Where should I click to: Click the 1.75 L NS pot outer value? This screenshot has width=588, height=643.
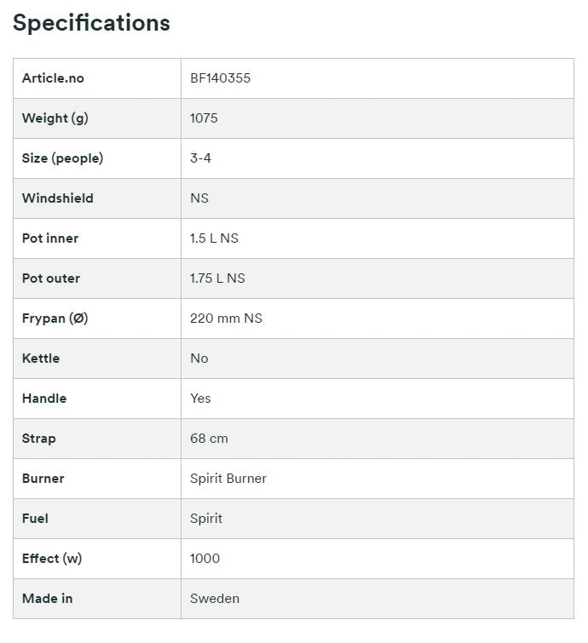coord(217,278)
